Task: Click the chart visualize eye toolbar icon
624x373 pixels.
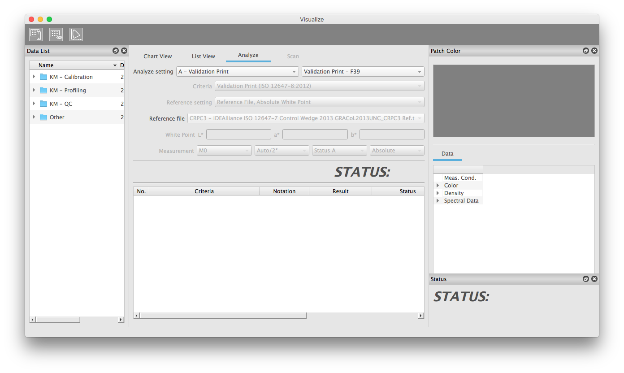Action: tap(56, 35)
